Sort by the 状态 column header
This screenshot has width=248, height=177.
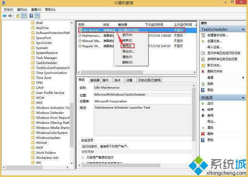(x=106, y=24)
